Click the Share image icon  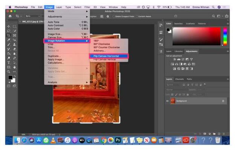(227, 16)
